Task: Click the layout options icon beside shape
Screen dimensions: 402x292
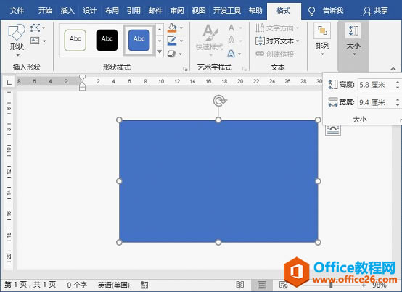Action: coord(333,130)
